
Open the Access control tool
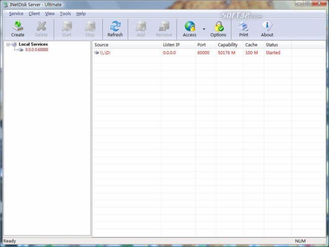pos(189,29)
